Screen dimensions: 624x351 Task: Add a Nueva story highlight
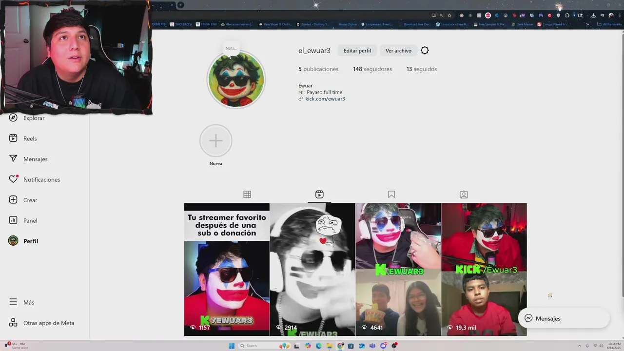click(x=216, y=141)
